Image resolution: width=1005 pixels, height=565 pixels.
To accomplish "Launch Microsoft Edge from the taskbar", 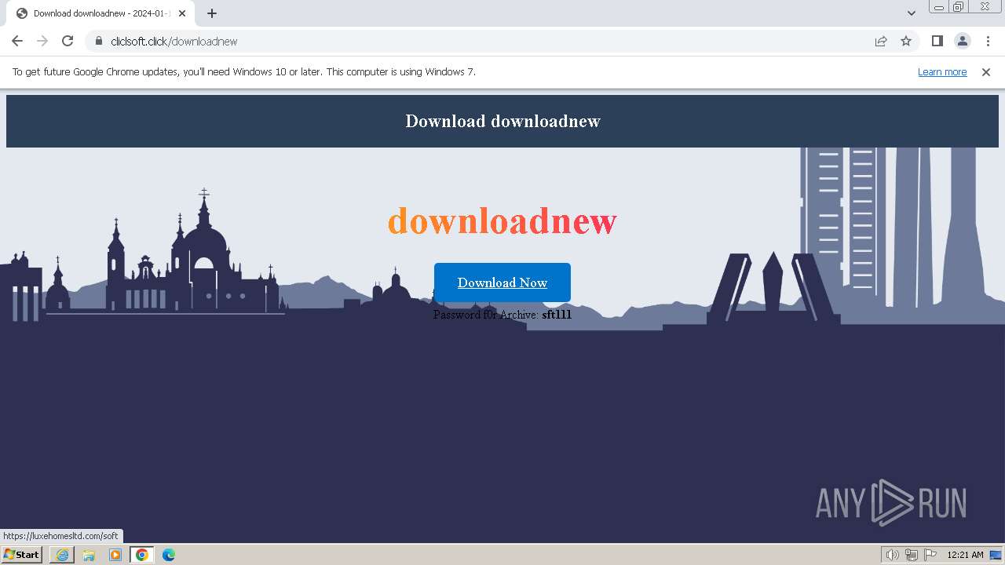I will click(x=169, y=555).
